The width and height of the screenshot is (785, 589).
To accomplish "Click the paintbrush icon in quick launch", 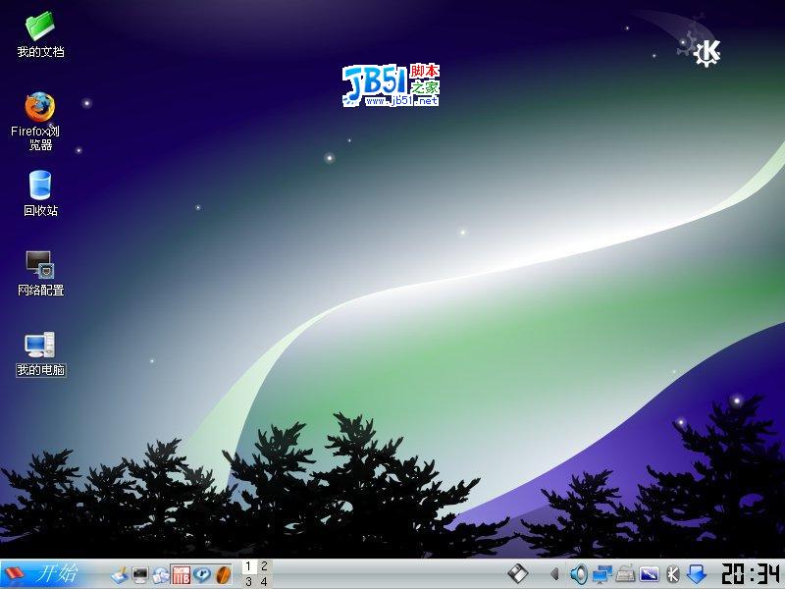I will [x=120, y=574].
